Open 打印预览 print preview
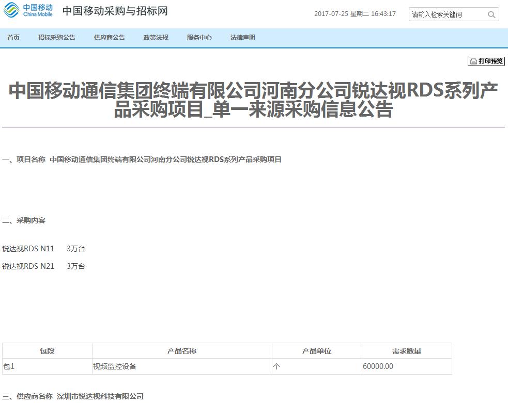The height and width of the screenshot is (403, 508). click(x=486, y=61)
